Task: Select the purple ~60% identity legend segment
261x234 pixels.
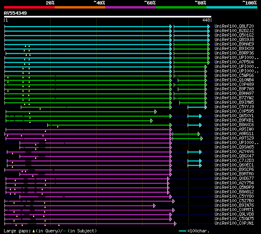Action: (130, 7)
